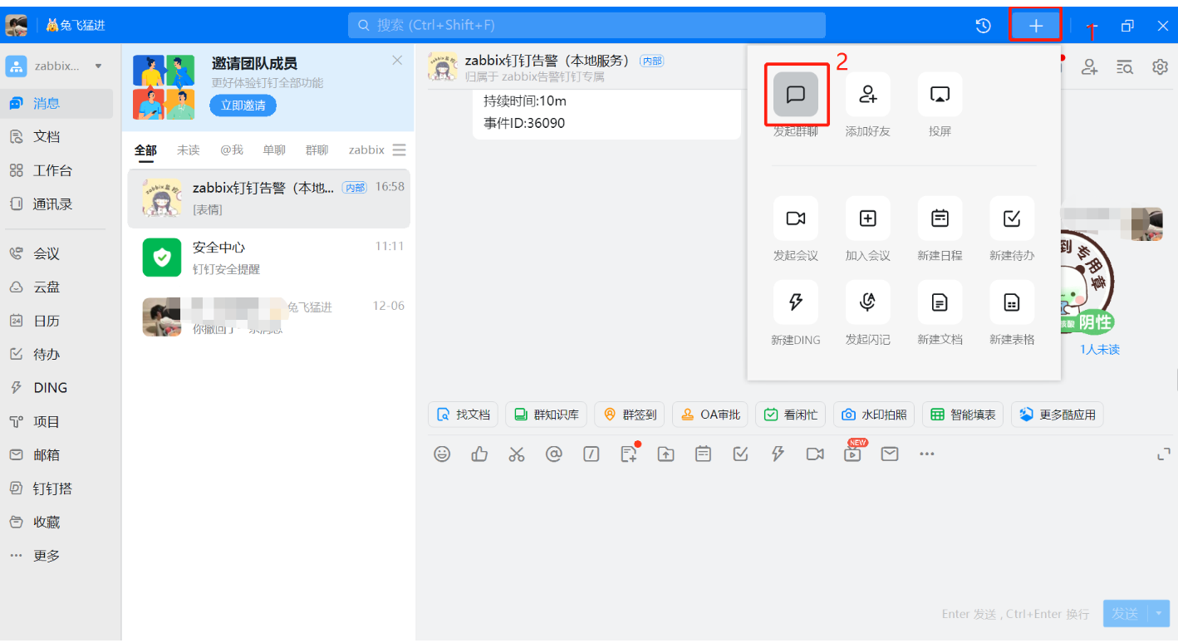Click the lightning DING icon in chat toolbar
The image size is (1178, 643).
[778, 454]
